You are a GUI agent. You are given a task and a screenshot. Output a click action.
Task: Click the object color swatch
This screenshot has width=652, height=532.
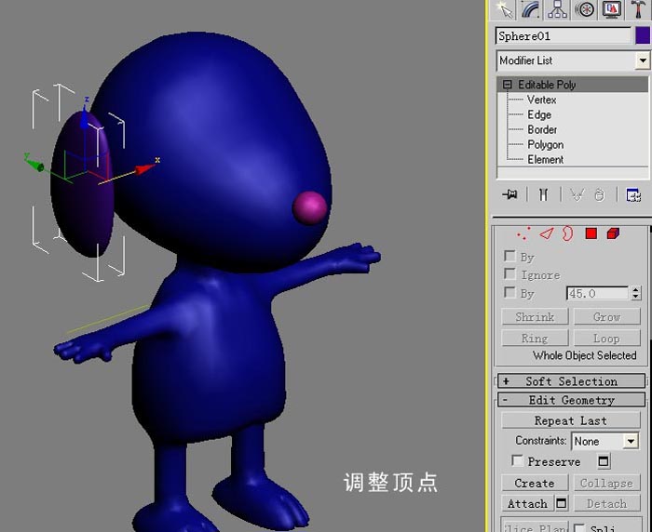pos(643,35)
